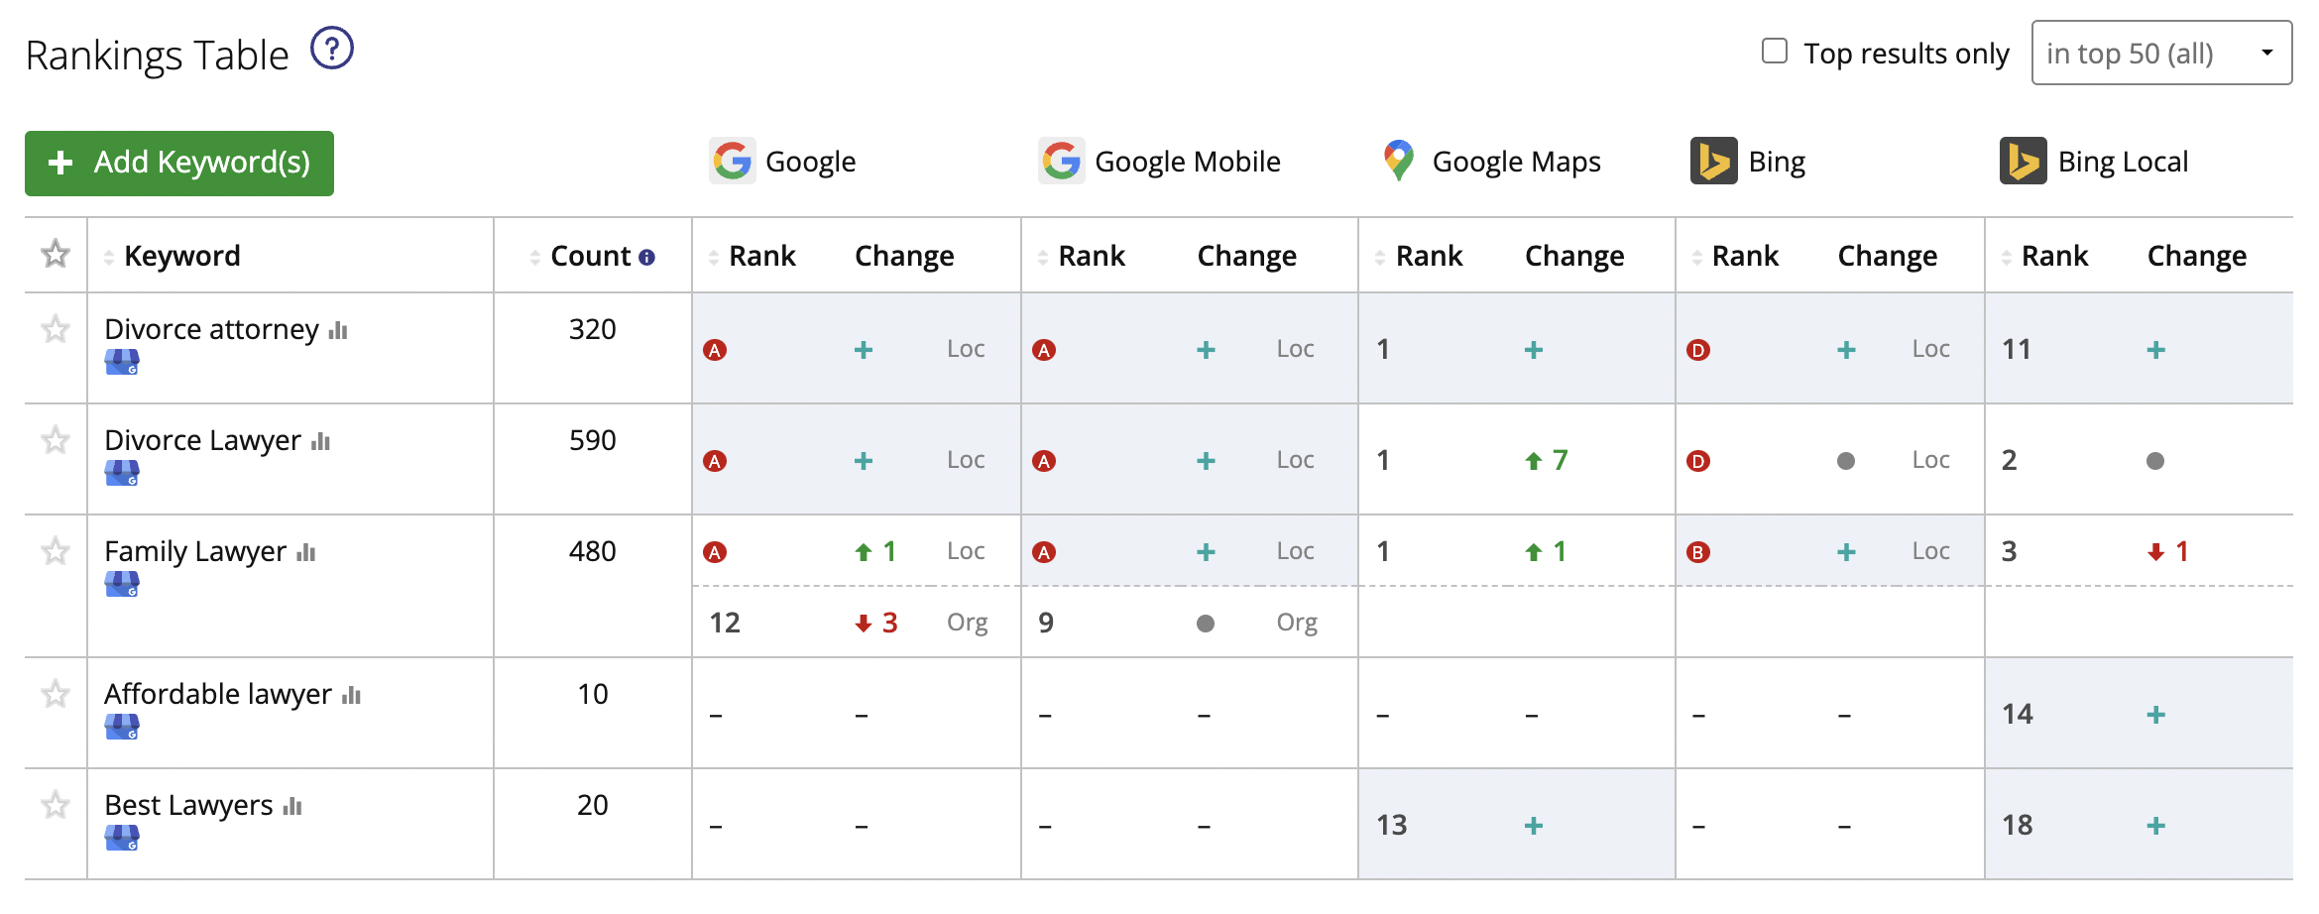Viewport: 2319px width, 914px height.
Task: Click the Bing Local icon
Action: (2026, 161)
